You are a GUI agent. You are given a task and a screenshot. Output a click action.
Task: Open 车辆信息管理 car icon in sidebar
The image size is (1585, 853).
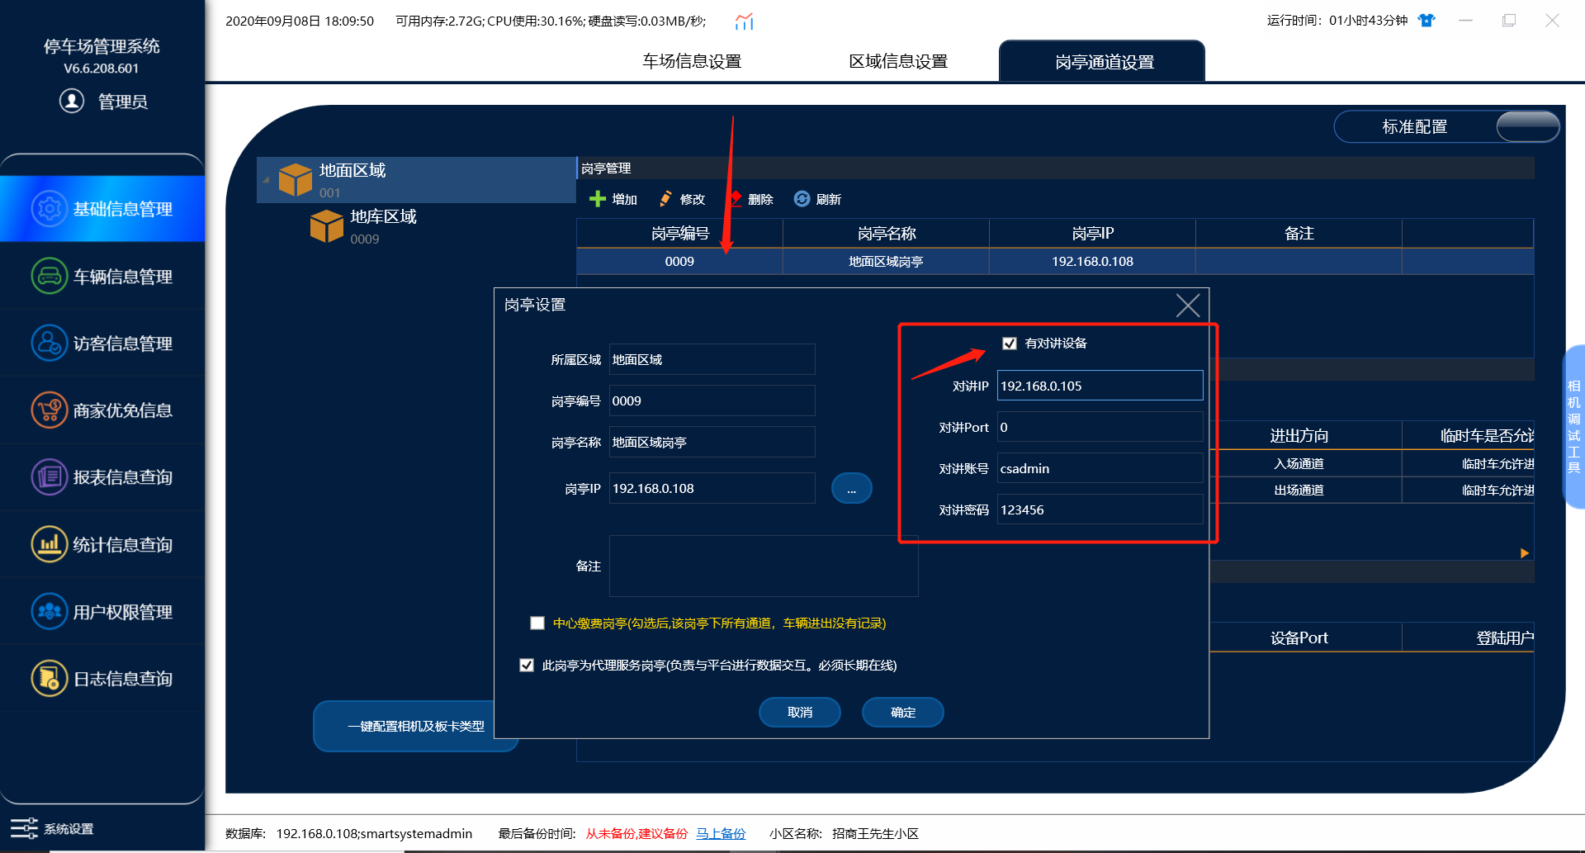pyautogui.click(x=50, y=276)
